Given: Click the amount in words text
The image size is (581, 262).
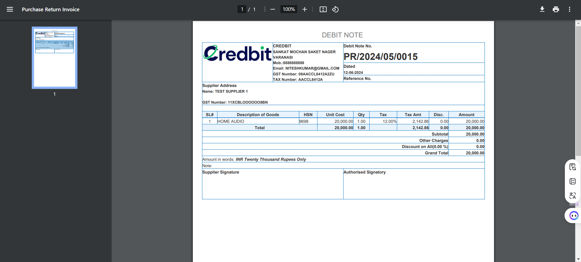Looking at the screenshot, I should (x=271, y=159).
